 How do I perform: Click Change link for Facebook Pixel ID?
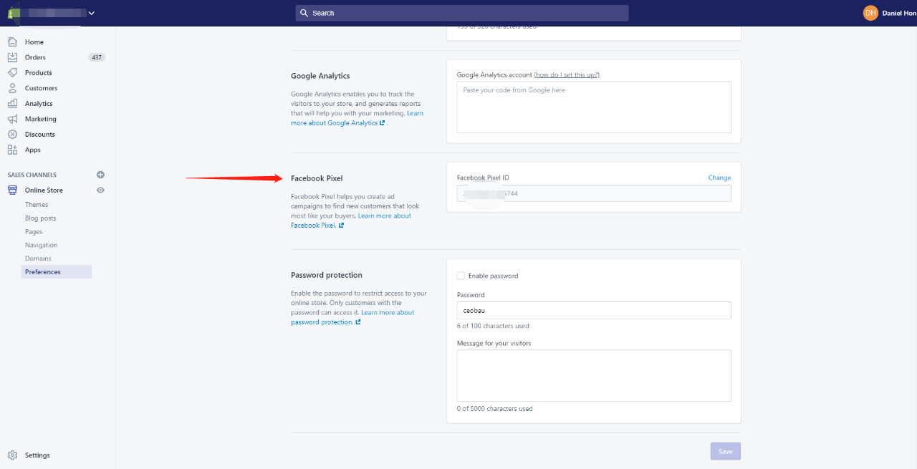[719, 178]
